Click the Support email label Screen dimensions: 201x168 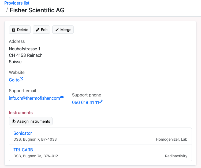(x=23, y=91)
